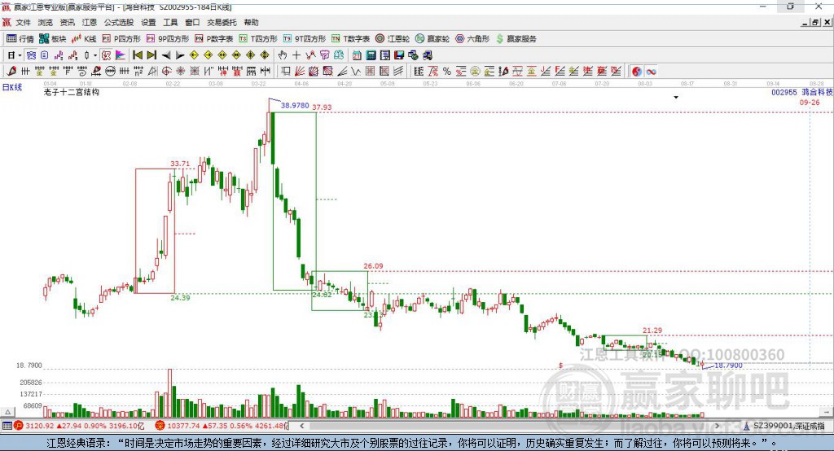
Task: Select the crosshair cursor tool
Action: [296, 55]
